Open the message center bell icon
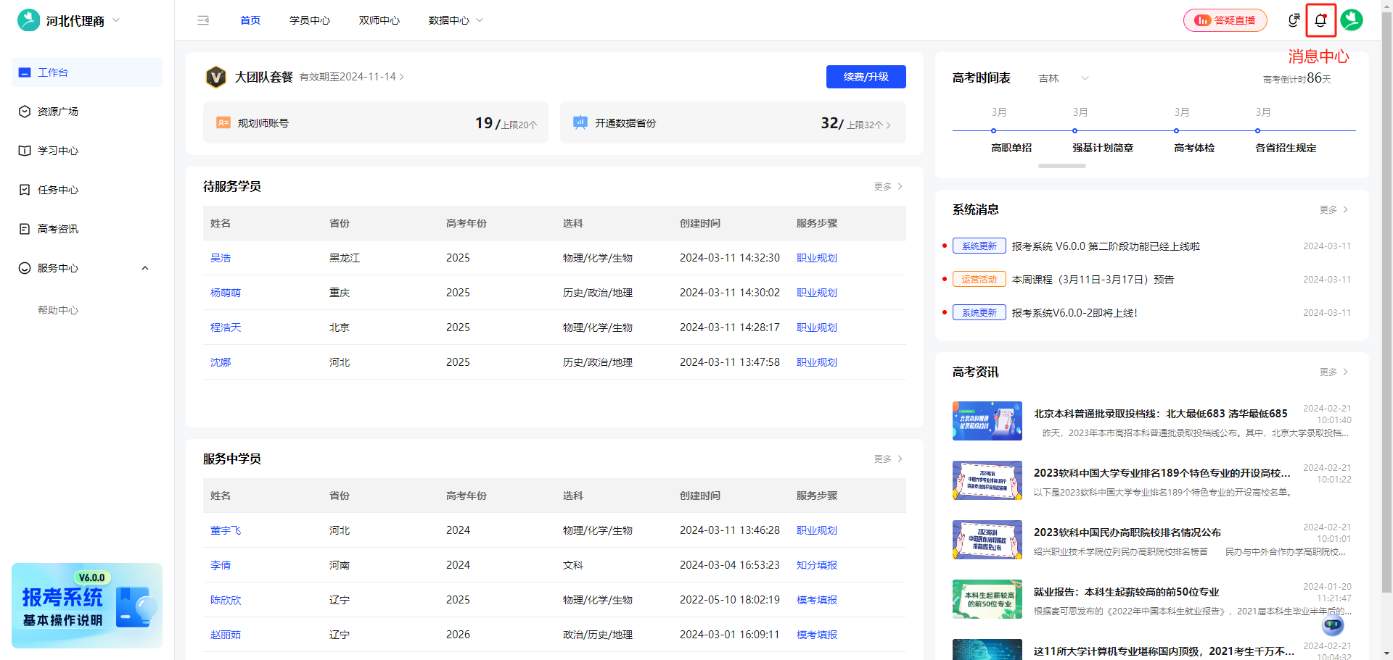1393x660 pixels. (x=1320, y=20)
